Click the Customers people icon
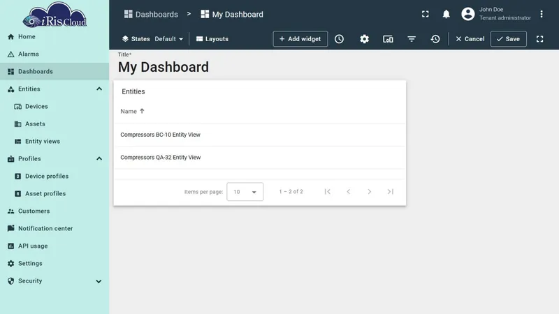 [x=10, y=211]
